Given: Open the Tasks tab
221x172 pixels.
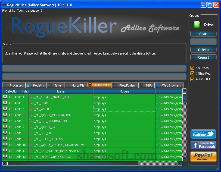Looking at the screenshot, I should (55, 85).
